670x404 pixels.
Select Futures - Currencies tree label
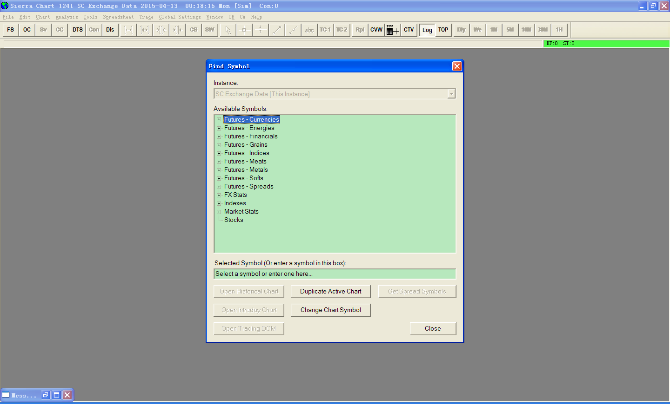(252, 119)
